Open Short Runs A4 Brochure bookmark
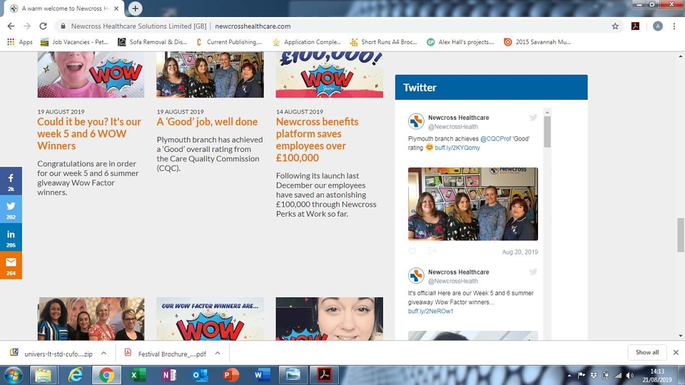 pos(384,42)
